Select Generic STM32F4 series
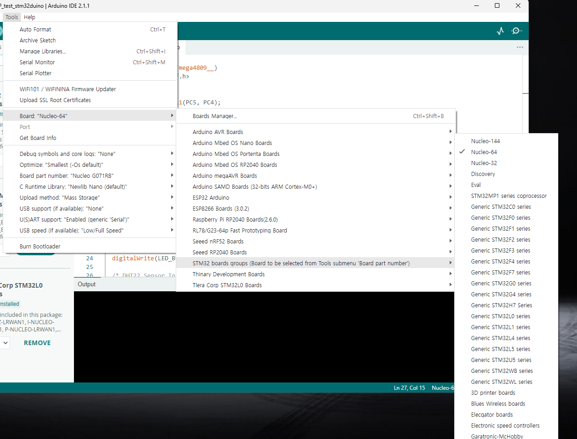577x439 pixels. [506, 262]
